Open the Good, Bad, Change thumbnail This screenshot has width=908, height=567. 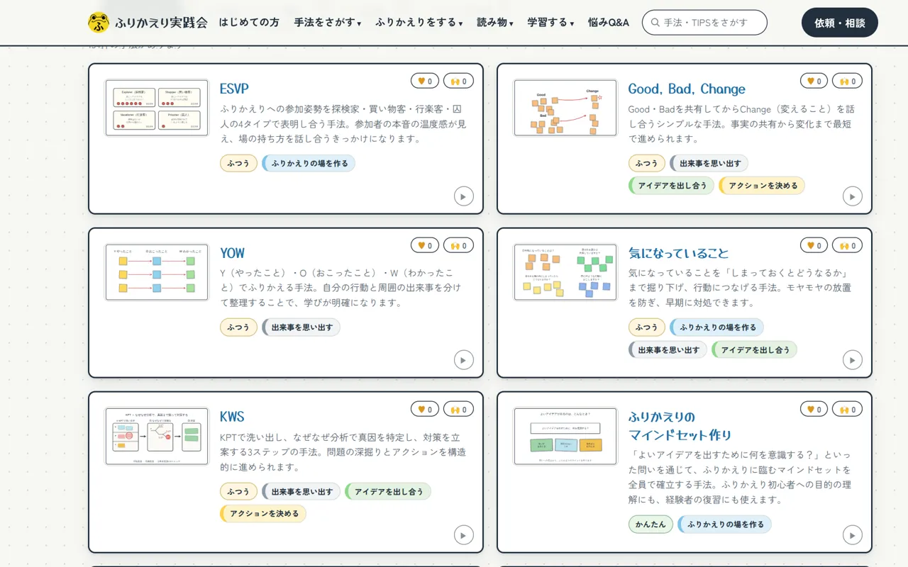coord(565,108)
